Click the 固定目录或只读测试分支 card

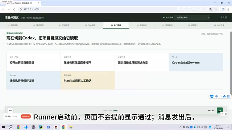click(142, 62)
